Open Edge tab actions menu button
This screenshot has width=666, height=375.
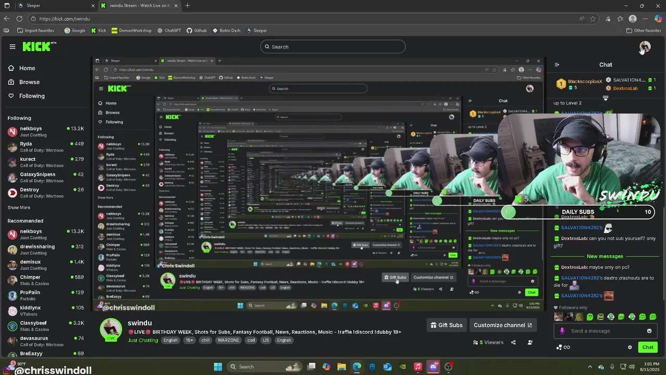tap(7, 6)
